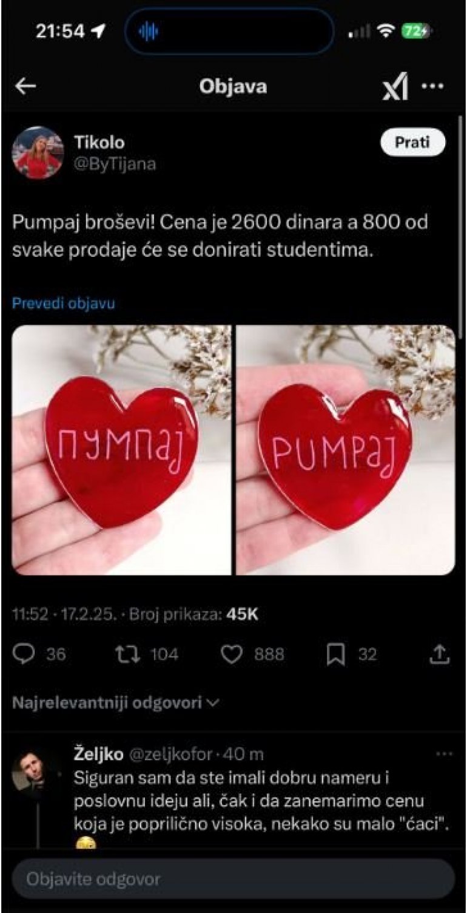
Task: Open Željko's reply options three dots
Action: pos(445,753)
